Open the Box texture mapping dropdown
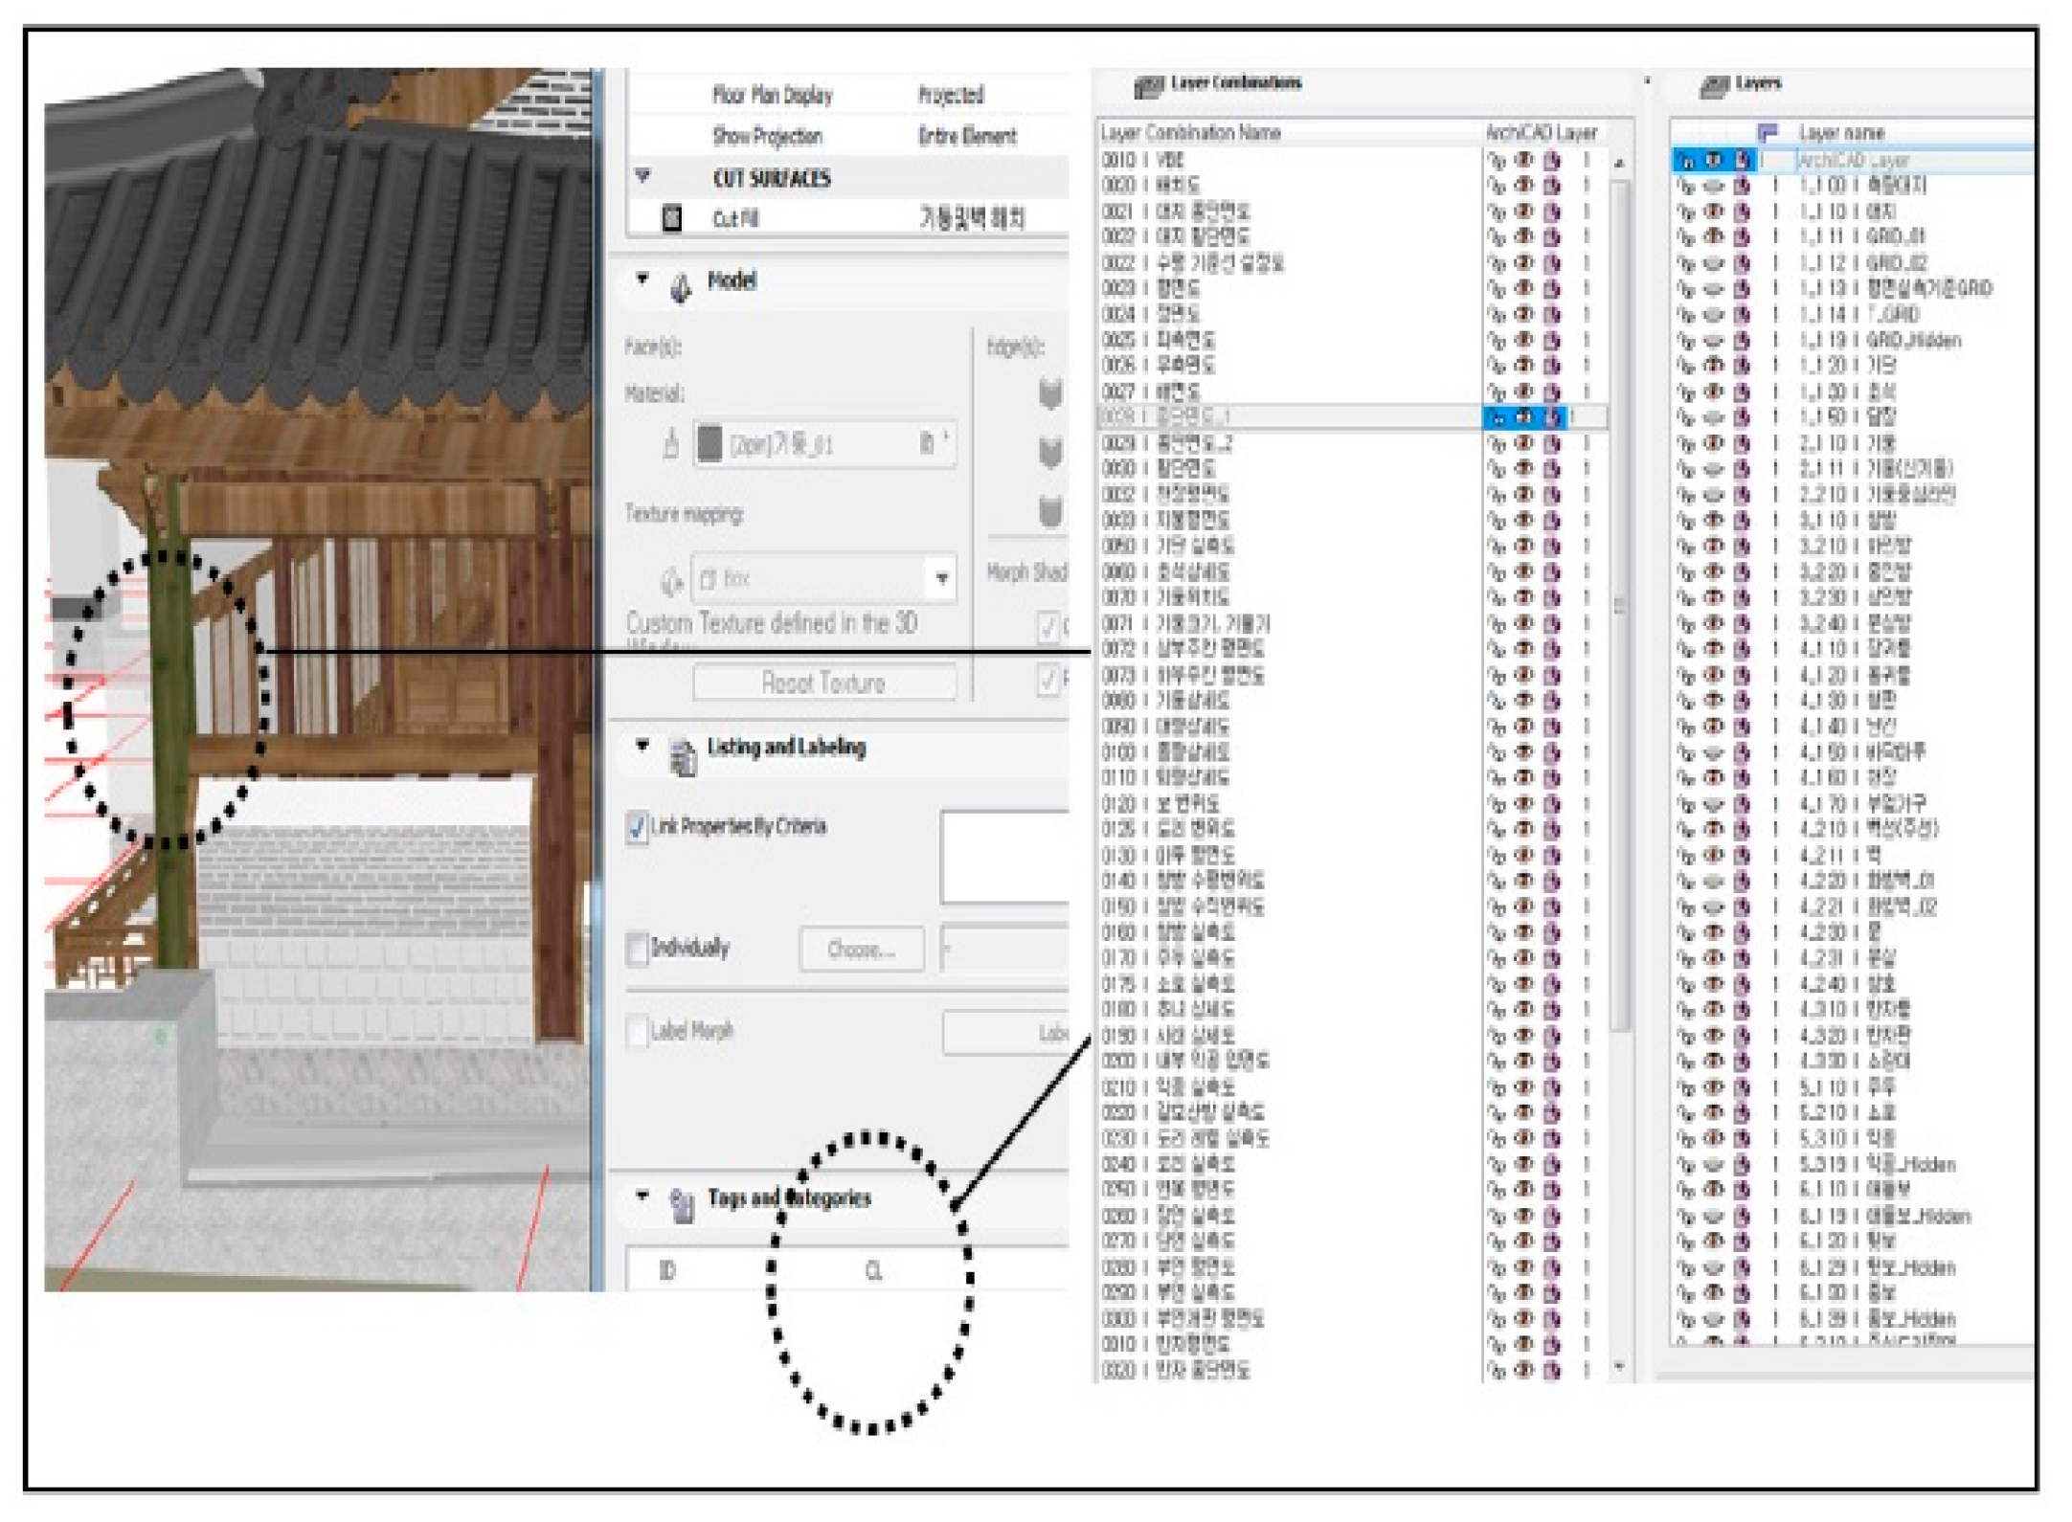 [x=941, y=578]
